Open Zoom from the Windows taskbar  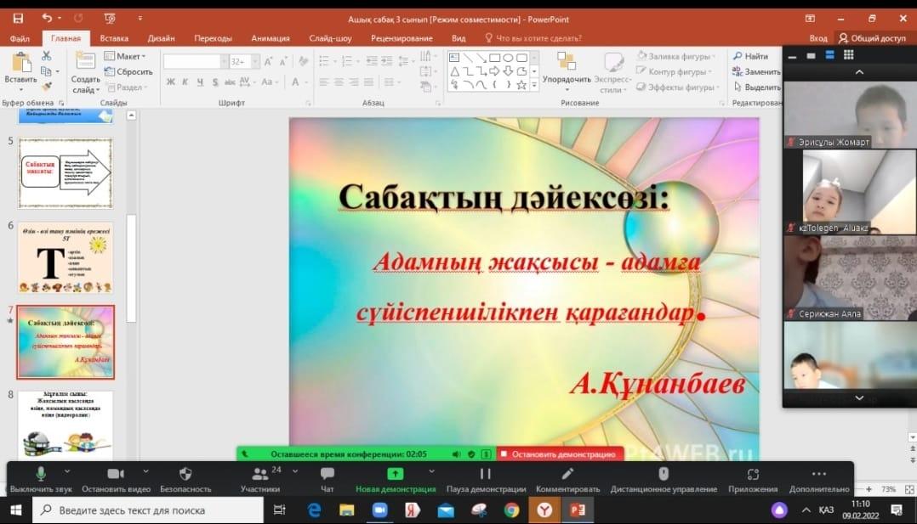point(380,510)
